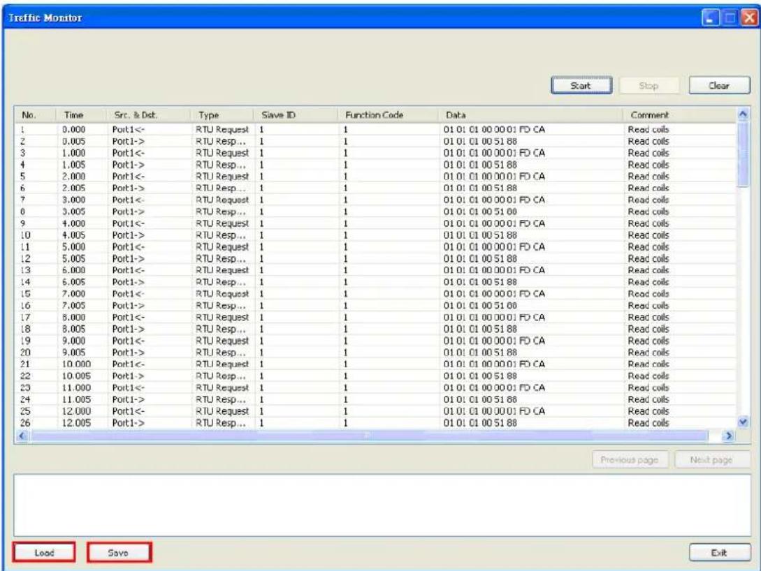Image resolution: width=761 pixels, height=571 pixels.
Task: Click the horizontal scrollbar right arrow
Action: click(727, 436)
